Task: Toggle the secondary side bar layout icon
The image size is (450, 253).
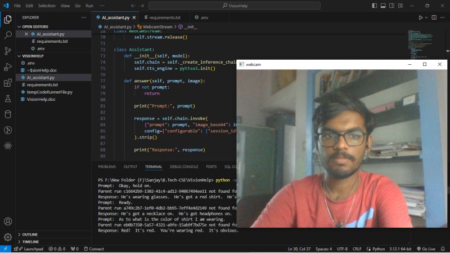Action: (391, 6)
